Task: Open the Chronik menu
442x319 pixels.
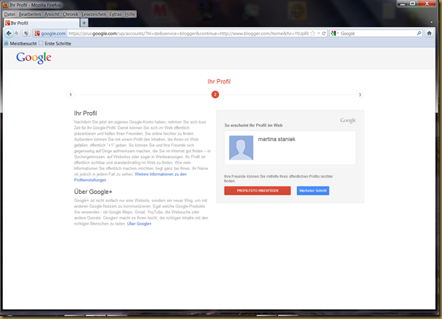Action: point(70,14)
